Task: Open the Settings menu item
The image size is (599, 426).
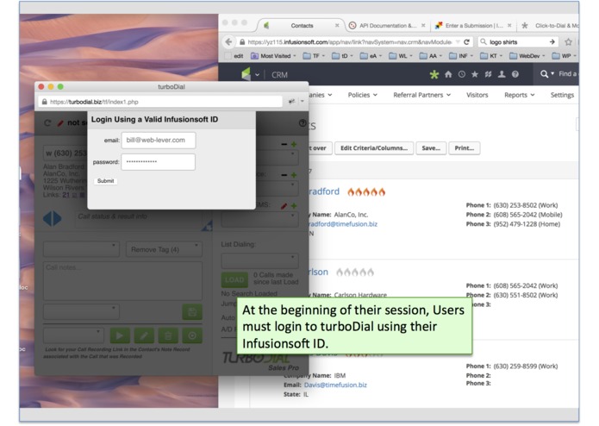Action: [562, 95]
